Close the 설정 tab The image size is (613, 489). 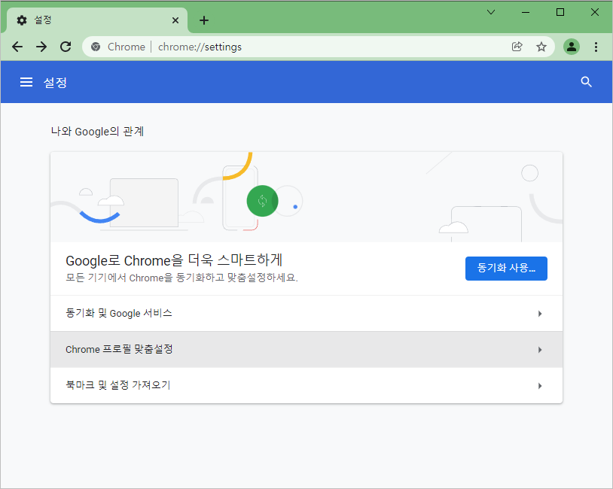pos(175,20)
